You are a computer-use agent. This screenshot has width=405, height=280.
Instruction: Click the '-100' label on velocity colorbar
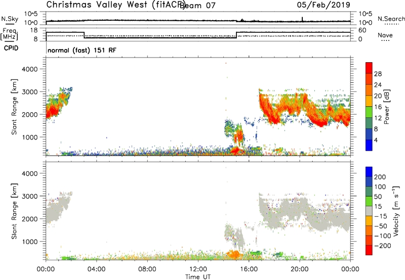pyautogui.click(x=383, y=236)
